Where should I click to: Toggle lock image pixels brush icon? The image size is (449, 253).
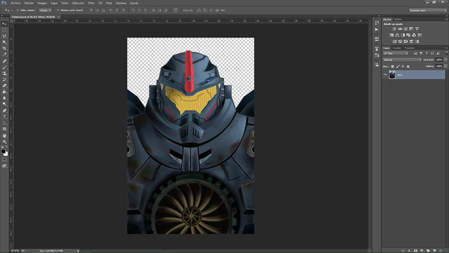(x=398, y=67)
